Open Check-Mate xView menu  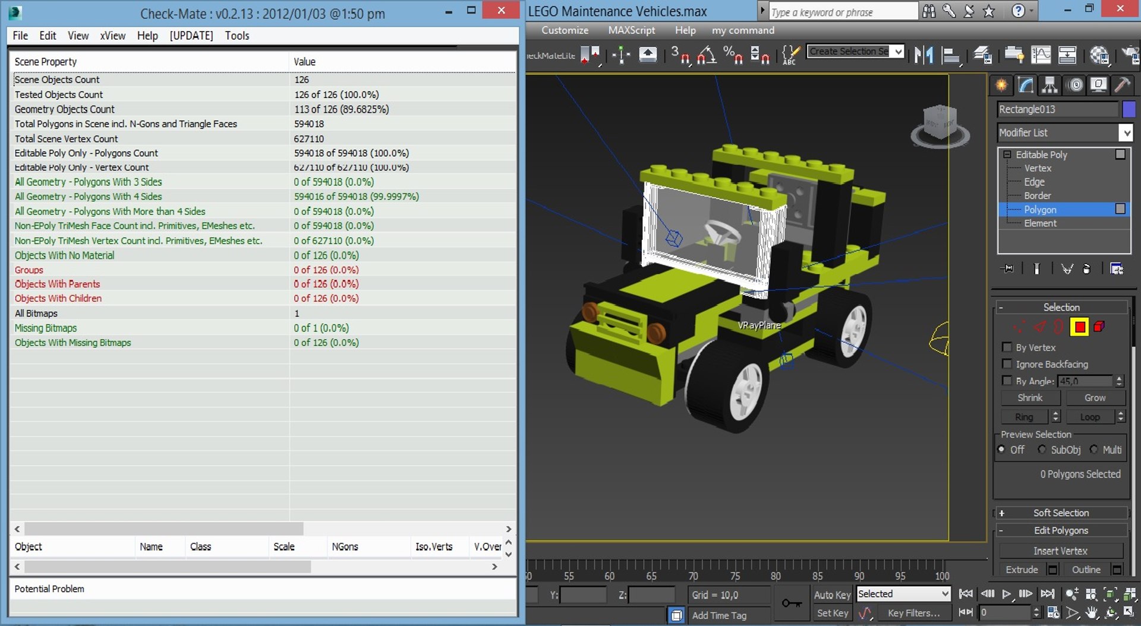(112, 36)
